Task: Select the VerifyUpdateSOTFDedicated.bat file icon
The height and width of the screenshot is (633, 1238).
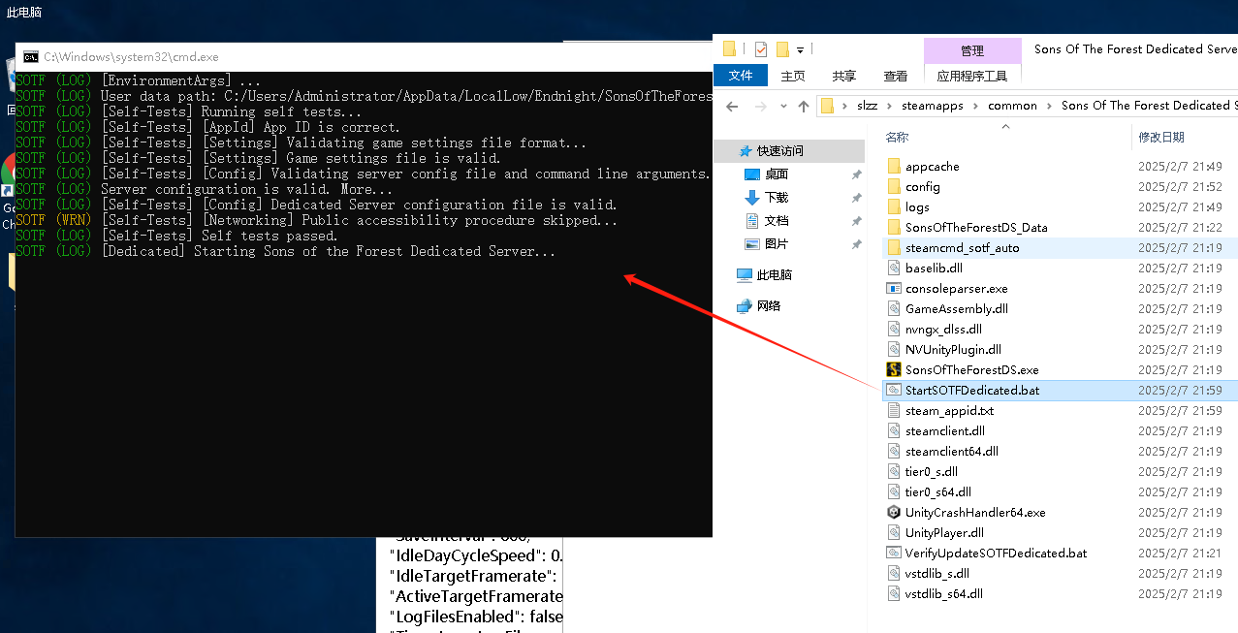Action: (x=894, y=554)
